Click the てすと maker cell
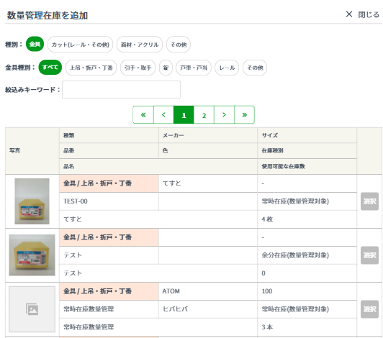383x338 pixels. pos(208,183)
